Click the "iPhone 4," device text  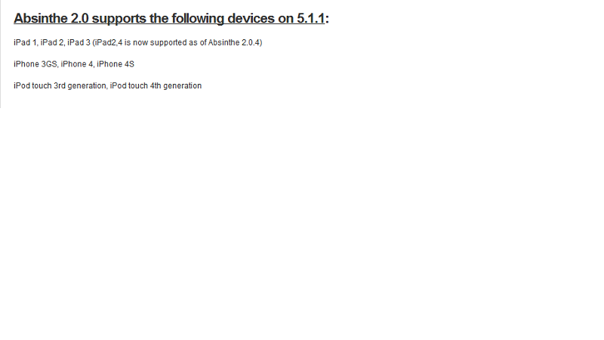pyautogui.click(x=78, y=64)
